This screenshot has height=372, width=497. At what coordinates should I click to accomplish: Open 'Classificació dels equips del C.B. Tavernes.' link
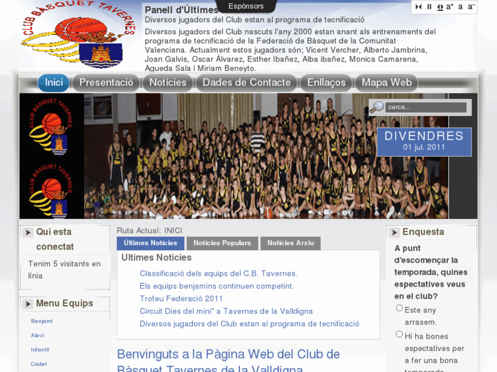pos(218,274)
